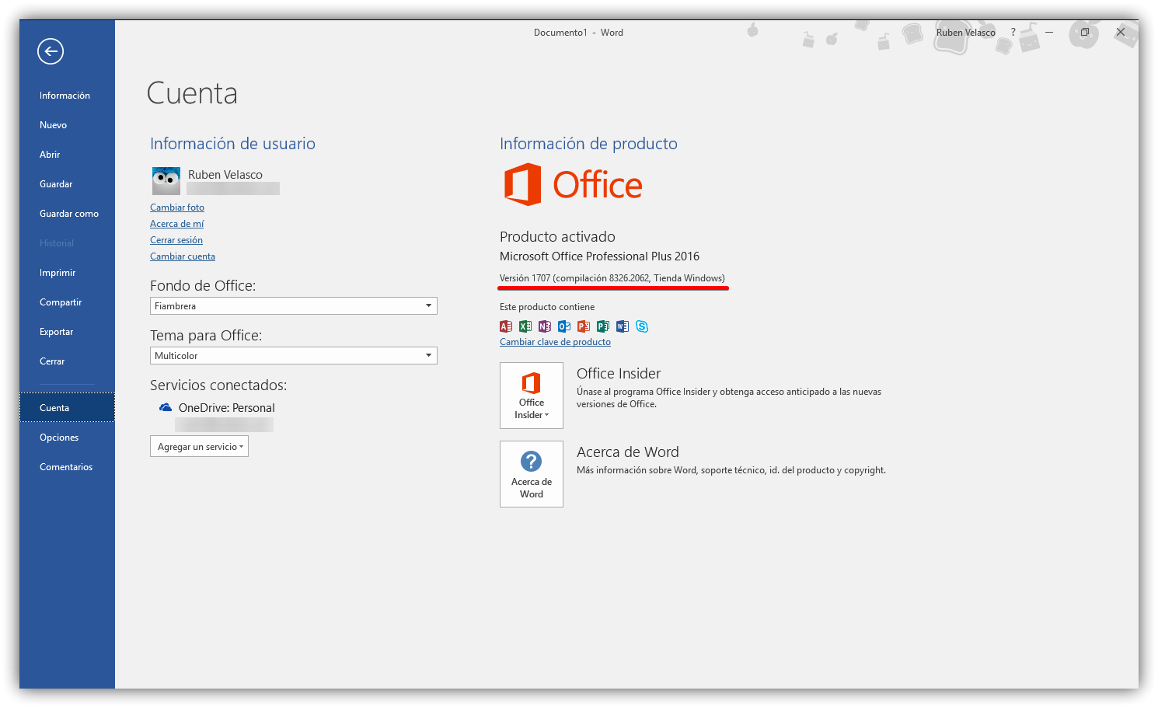The height and width of the screenshot is (708, 1158).
Task: Select the Cuenta sidebar item
Action: click(67, 408)
